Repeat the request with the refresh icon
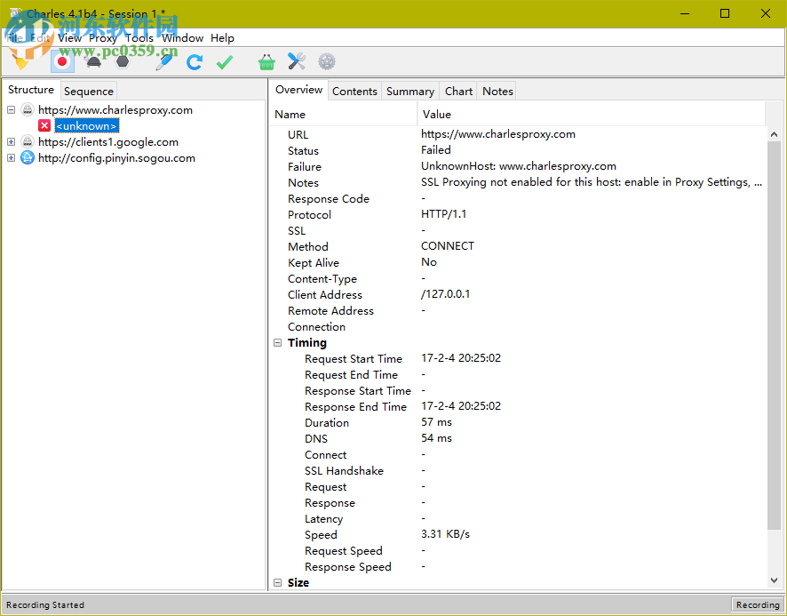The width and height of the screenshot is (787, 616). coord(194,61)
